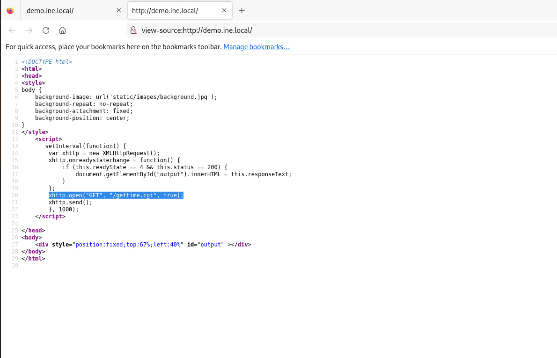Click the background-repeat: no-repeat line
The height and width of the screenshot is (358, 557).
pyautogui.click(x=84, y=104)
